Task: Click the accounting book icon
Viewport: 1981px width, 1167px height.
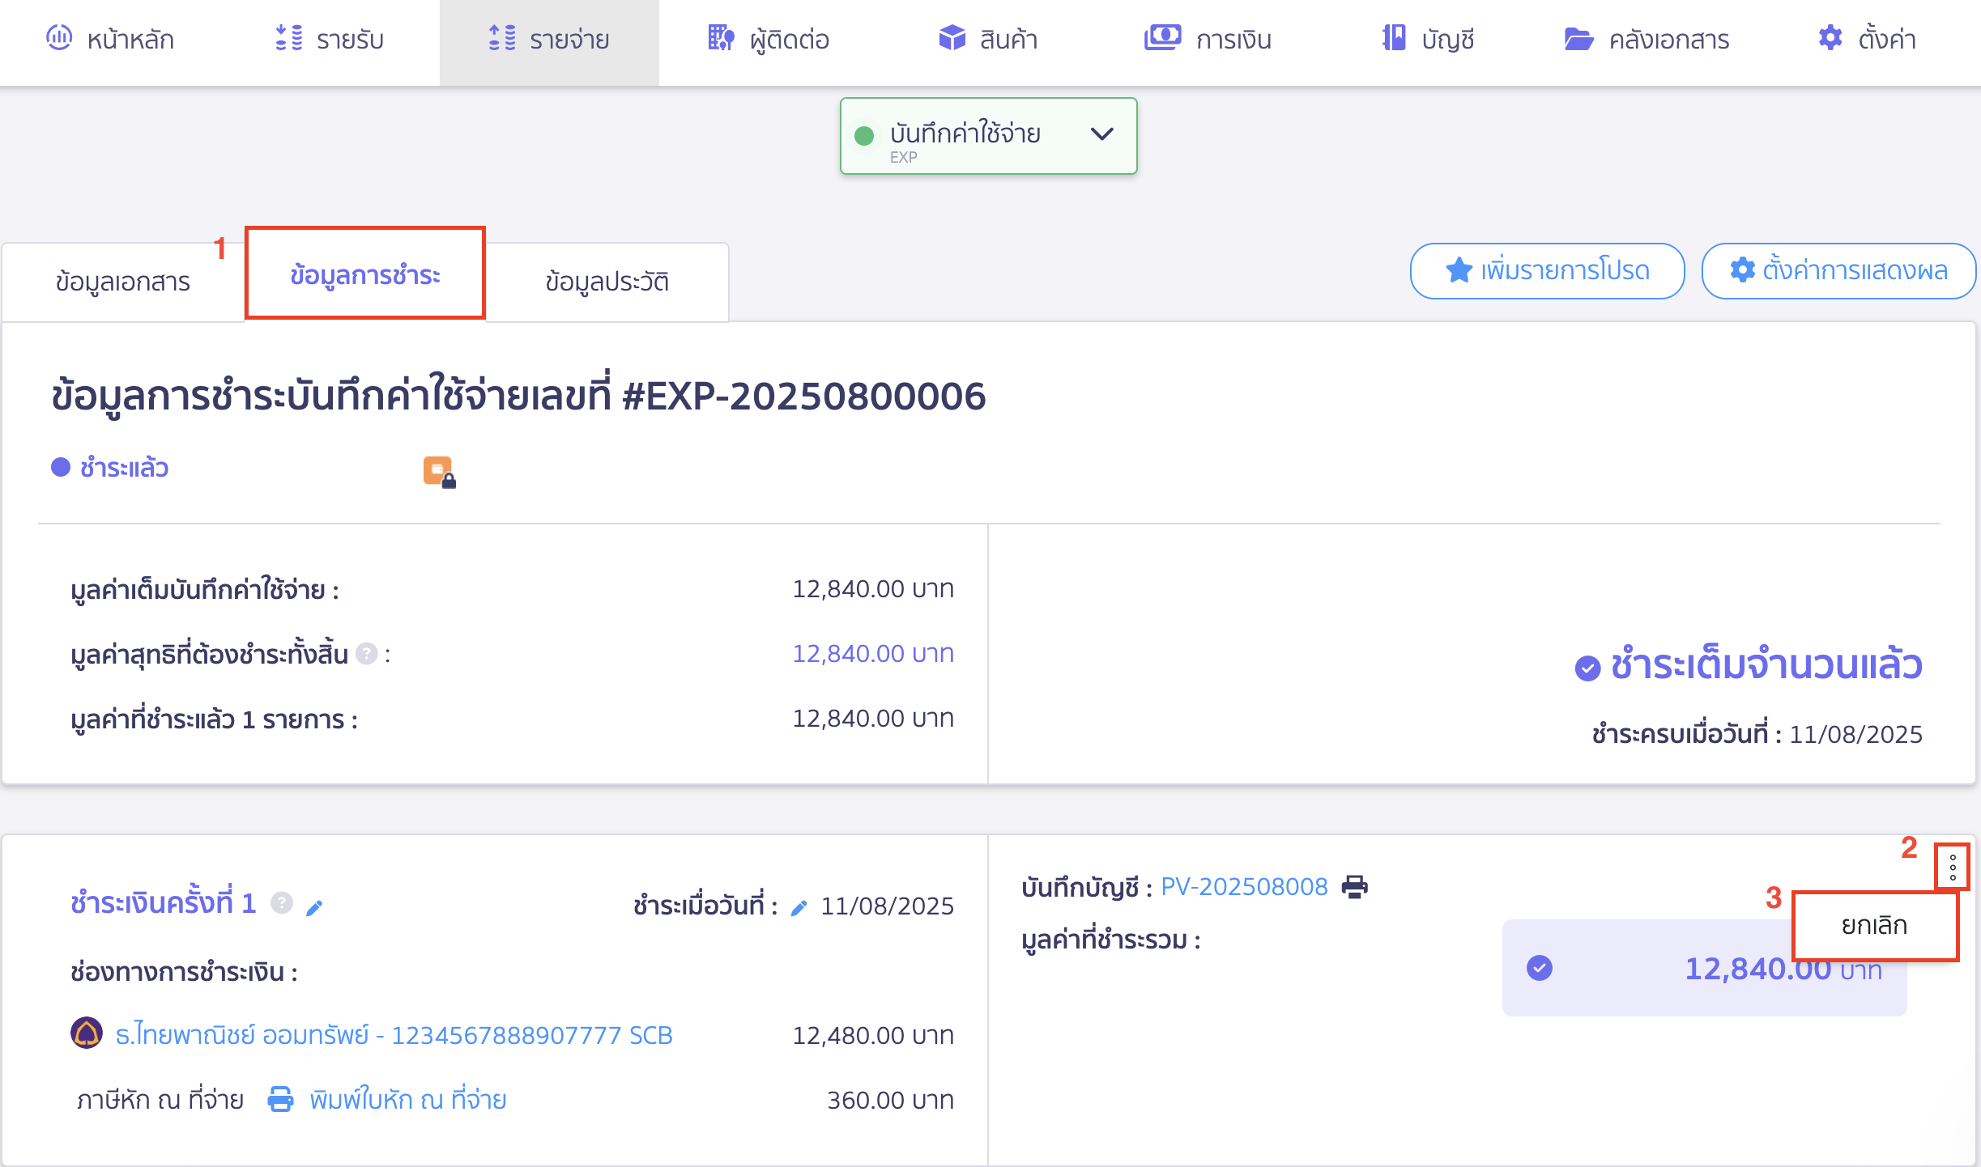Action: click(1394, 38)
